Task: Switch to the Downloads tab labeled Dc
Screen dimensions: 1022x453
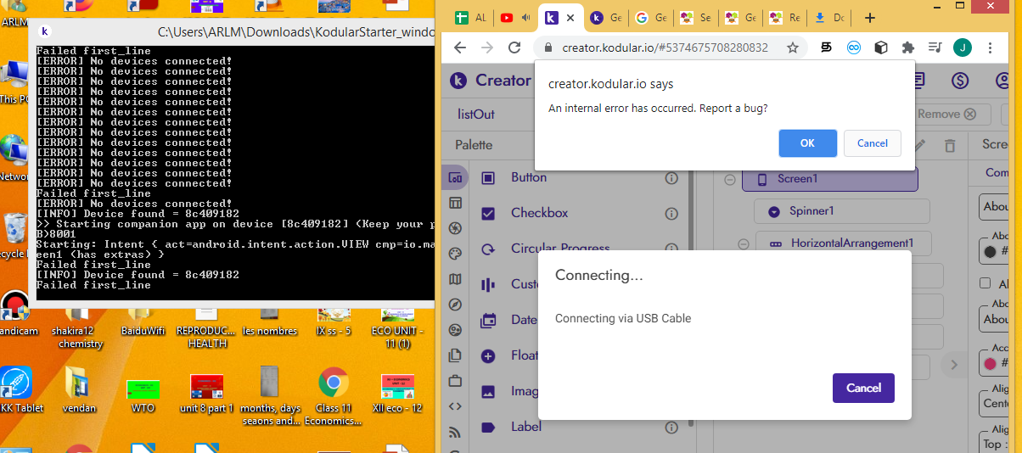Action: click(x=828, y=17)
